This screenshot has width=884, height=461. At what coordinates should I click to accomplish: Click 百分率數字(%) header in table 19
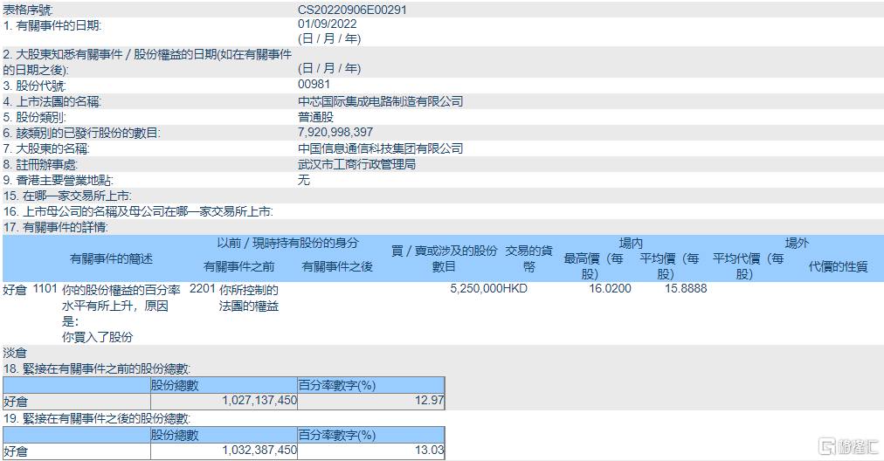click(x=337, y=436)
